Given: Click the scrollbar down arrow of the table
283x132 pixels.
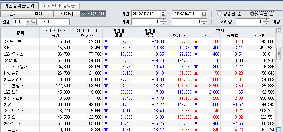Looking at the screenshot, I should click(279, 129).
